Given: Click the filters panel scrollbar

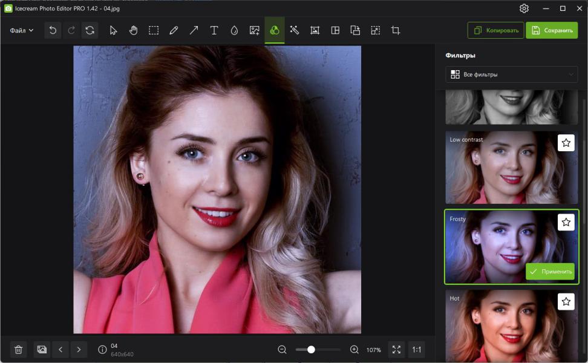Looking at the screenshot, I should (x=584, y=182).
